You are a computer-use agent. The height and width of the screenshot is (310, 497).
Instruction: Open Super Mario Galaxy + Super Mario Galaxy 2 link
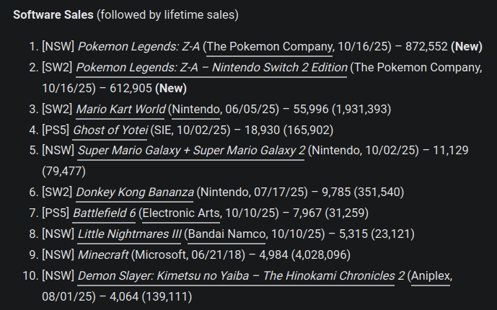pyautogui.click(x=191, y=151)
